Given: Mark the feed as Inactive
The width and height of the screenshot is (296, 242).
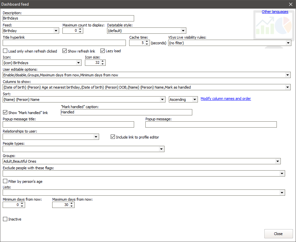Looking at the screenshot, I should [5, 219].
